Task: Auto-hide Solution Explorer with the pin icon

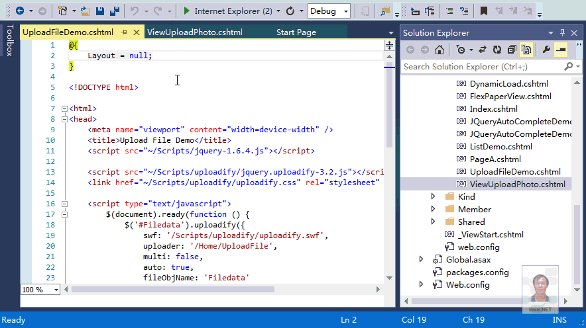Action: pyautogui.click(x=562, y=33)
